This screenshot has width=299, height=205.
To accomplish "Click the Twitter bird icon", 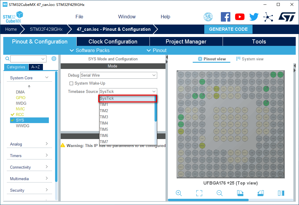I will [x=254, y=17].
